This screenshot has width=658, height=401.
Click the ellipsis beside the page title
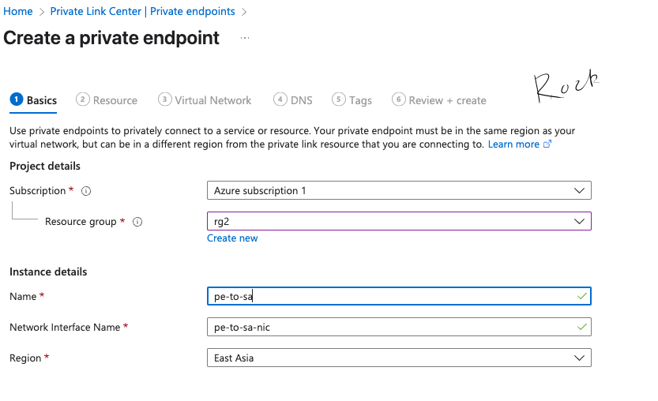coord(245,38)
